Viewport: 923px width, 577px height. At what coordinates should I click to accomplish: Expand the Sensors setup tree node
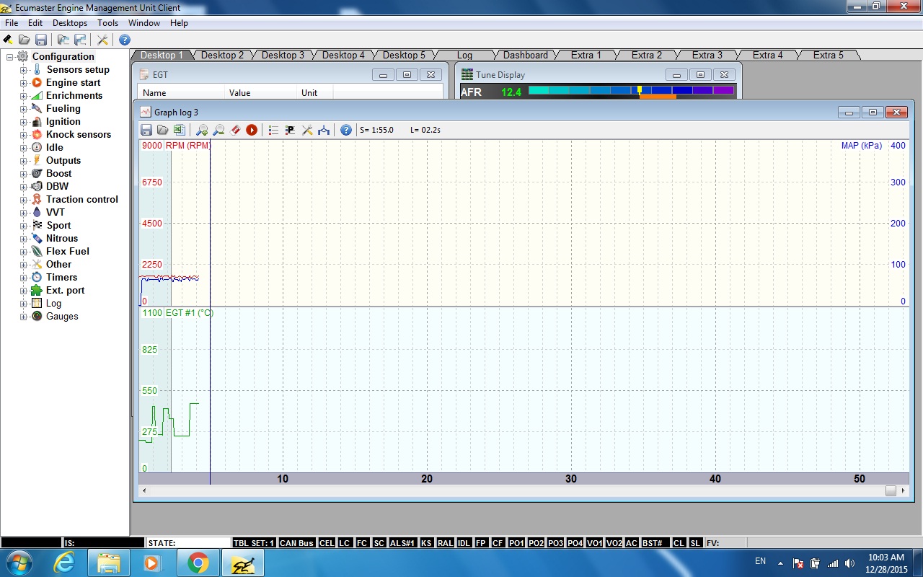pos(23,70)
